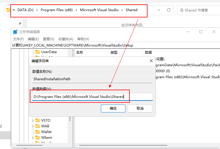
Task: Click the 数值数据 value data field
Action: (93, 97)
